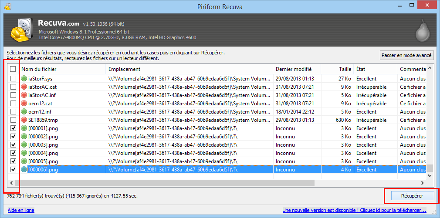Maximize the Piriform Recuva window
The width and height of the screenshot is (440, 218).
pyautogui.click(x=411, y=5)
